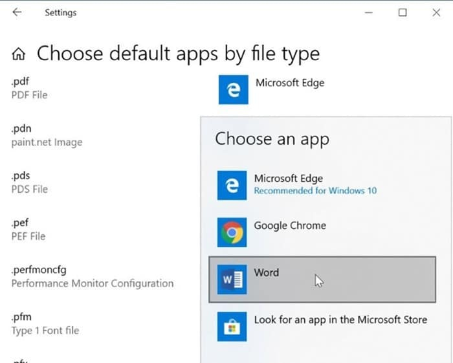Click the .pef PEF File row

(x=28, y=230)
